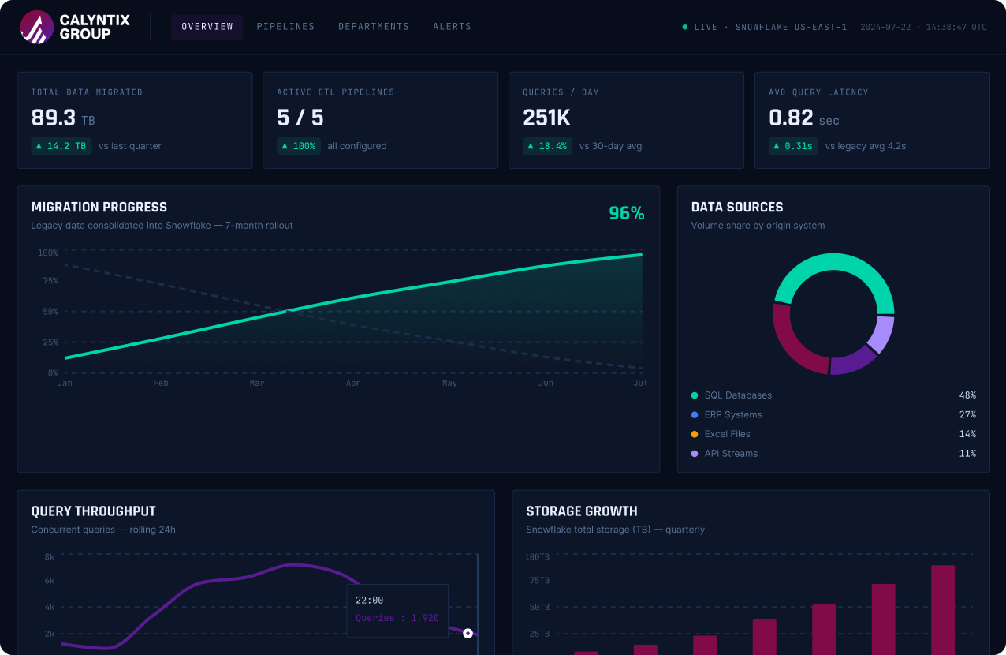Open the Overview tab

pos(207,27)
